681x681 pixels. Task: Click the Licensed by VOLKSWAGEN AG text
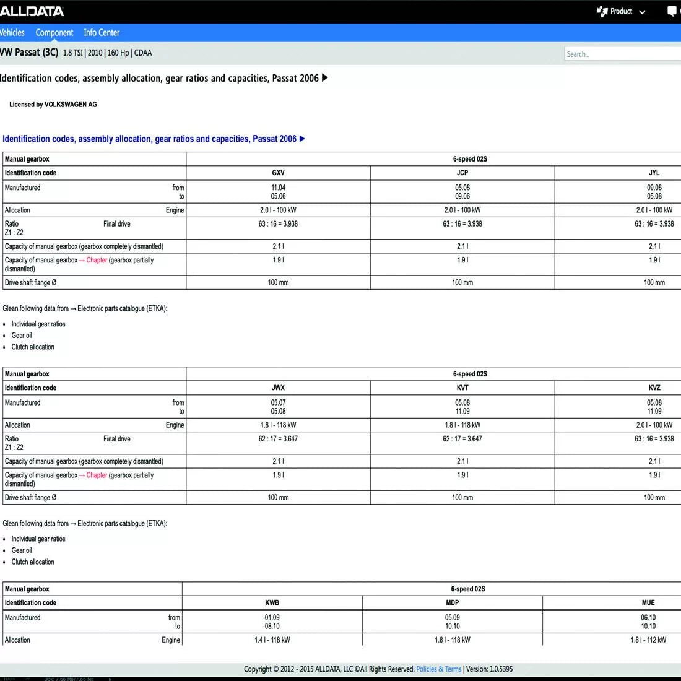tap(53, 105)
